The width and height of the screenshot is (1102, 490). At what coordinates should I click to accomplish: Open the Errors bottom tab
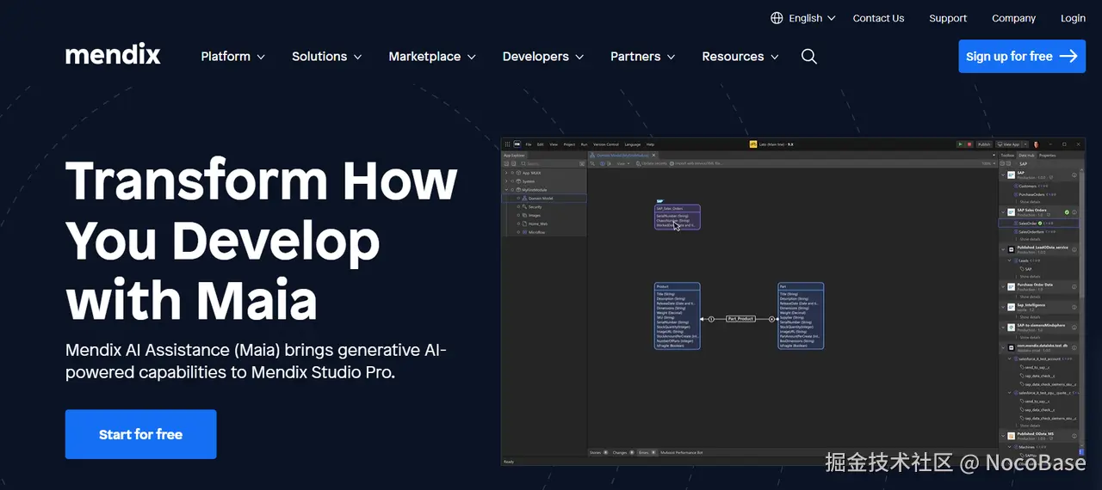(647, 452)
